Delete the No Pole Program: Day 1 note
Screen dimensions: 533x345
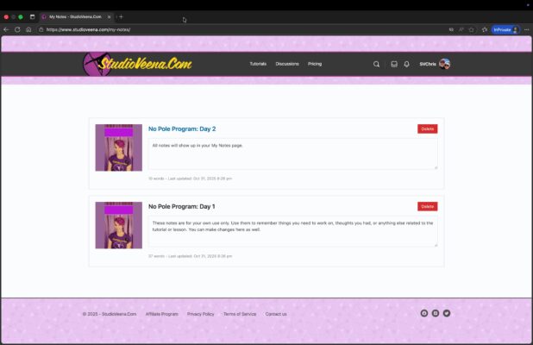(x=427, y=206)
